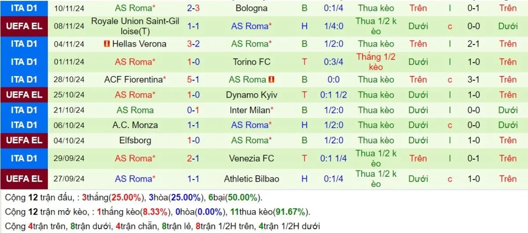Click the red 'Thắng 1/2 kèo' result
Screen dimensions: 528x233
point(376,62)
